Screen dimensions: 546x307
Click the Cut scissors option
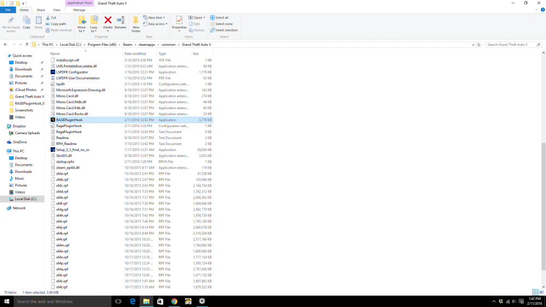(x=51, y=17)
